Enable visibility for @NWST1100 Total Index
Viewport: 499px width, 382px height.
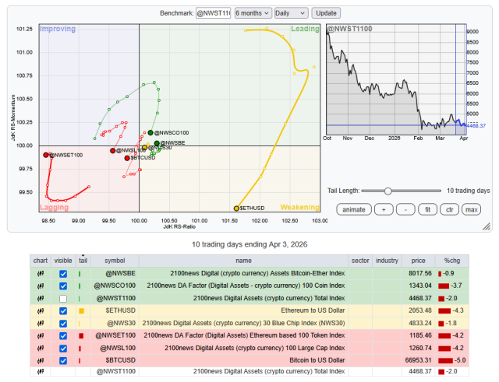[x=63, y=299]
